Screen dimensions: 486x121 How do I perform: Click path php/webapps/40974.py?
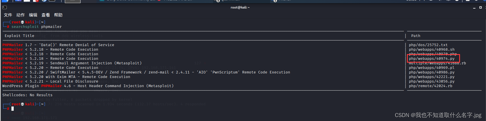coord(432,59)
